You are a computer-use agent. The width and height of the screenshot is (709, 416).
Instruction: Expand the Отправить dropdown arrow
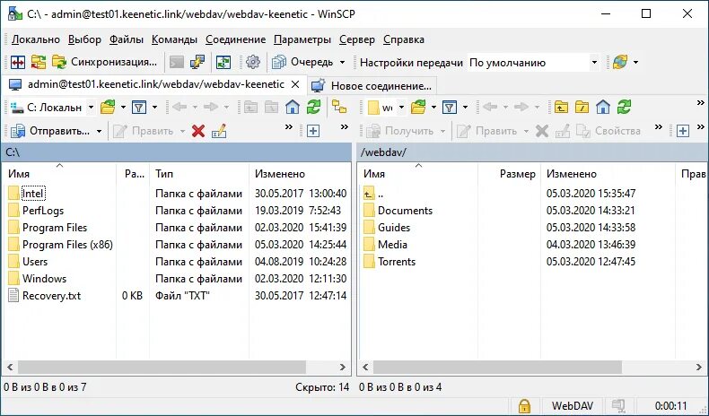99,131
